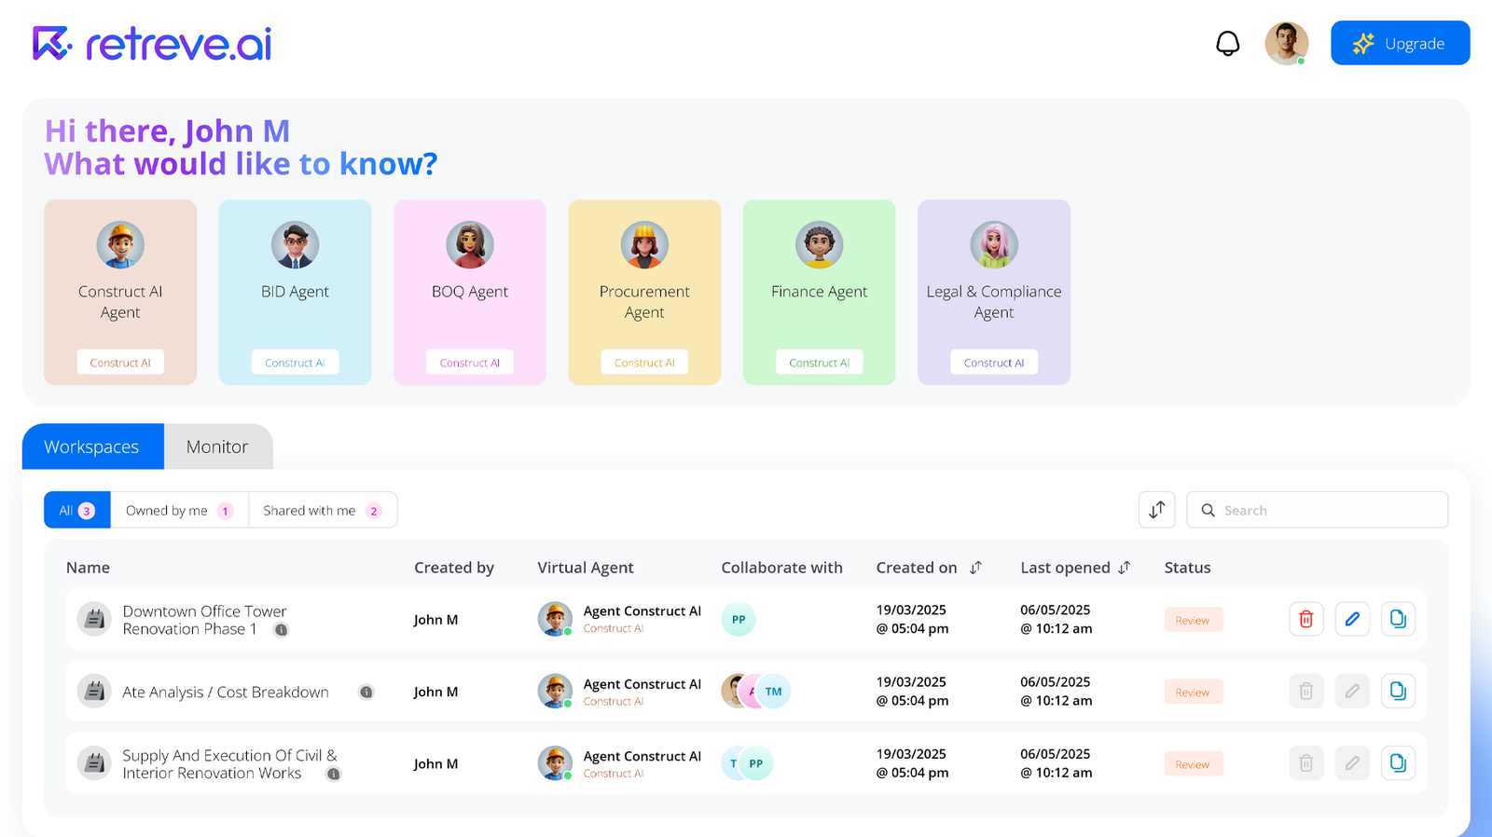Image resolution: width=1492 pixels, height=837 pixels.
Task: Select the Legal & Compliance Agent card
Action: tap(994, 292)
